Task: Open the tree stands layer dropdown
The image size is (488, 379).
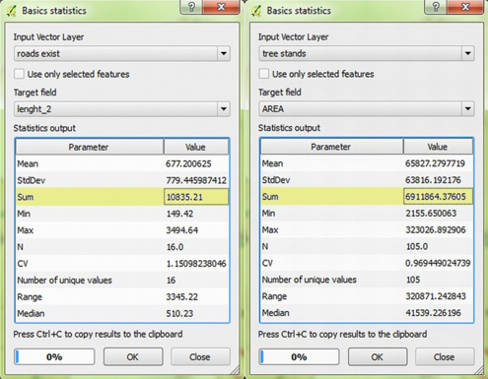Action: click(468, 53)
